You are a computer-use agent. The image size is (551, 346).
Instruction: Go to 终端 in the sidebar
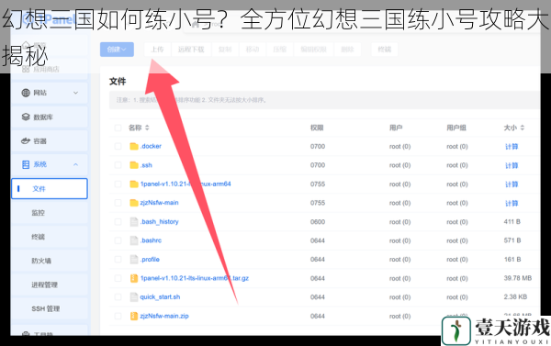tap(39, 237)
